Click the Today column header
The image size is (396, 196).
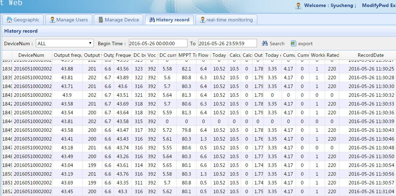tap(219, 55)
